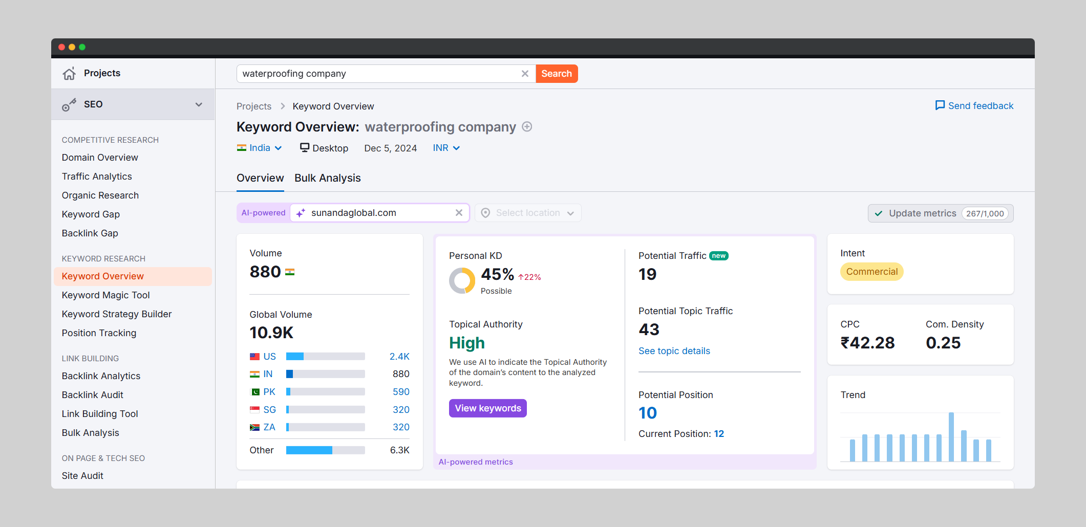Open the INR currency dropdown

pos(446,148)
